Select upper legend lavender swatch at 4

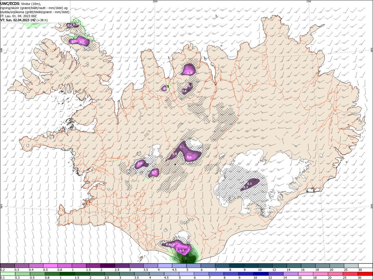pos(165,266)
